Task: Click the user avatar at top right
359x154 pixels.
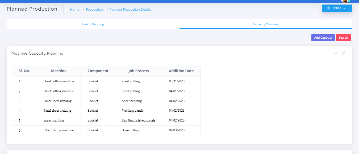Action: coord(345,1)
